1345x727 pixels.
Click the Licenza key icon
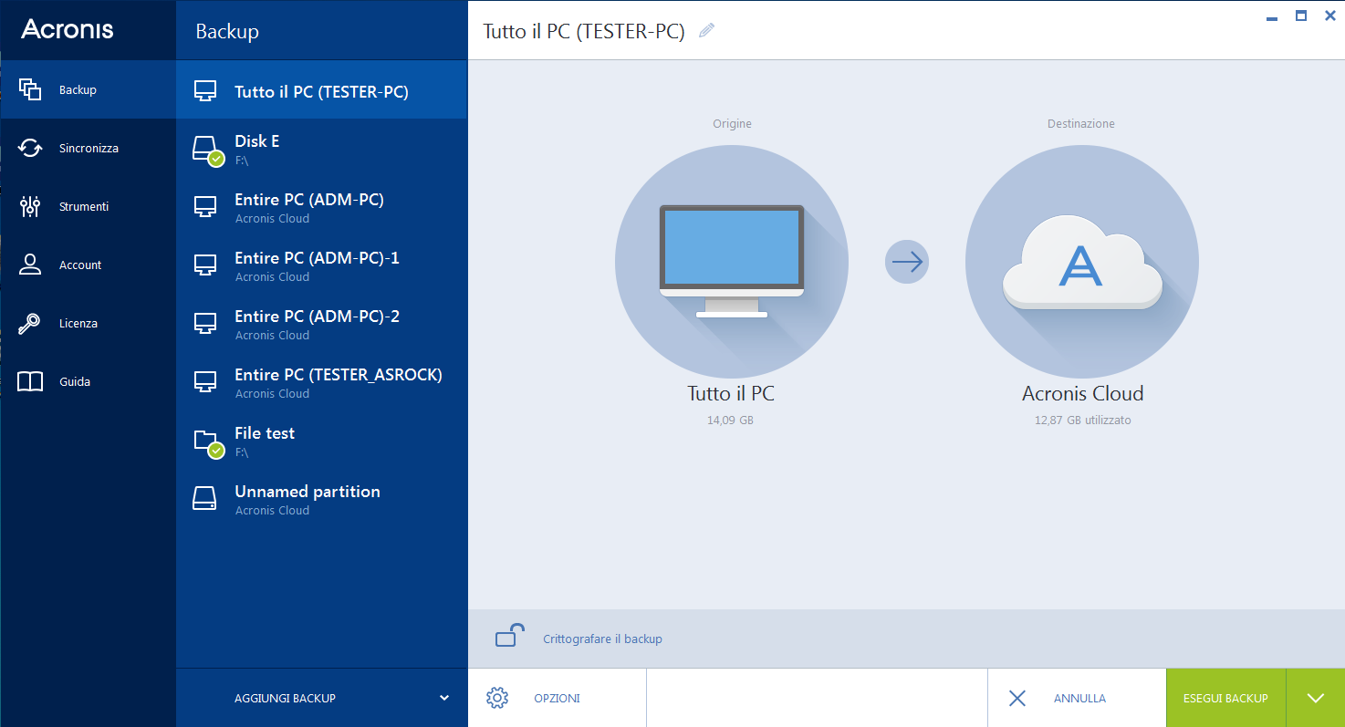pyautogui.click(x=30, y=323)
